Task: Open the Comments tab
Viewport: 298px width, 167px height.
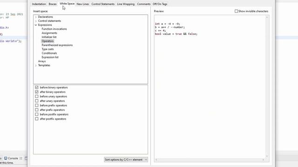Action: (144, 4)
